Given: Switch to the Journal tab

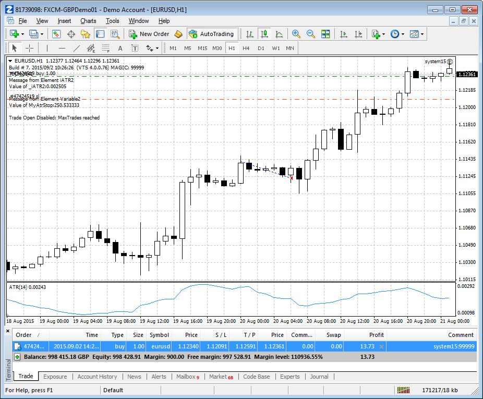Looking at the screenshot, I should coord(319,377).
